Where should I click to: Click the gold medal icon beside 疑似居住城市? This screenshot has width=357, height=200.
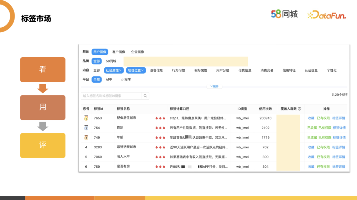(86, 117)
